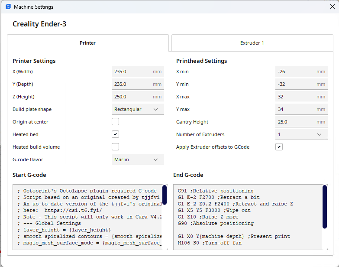Select the Printer tab

[87, 43]
